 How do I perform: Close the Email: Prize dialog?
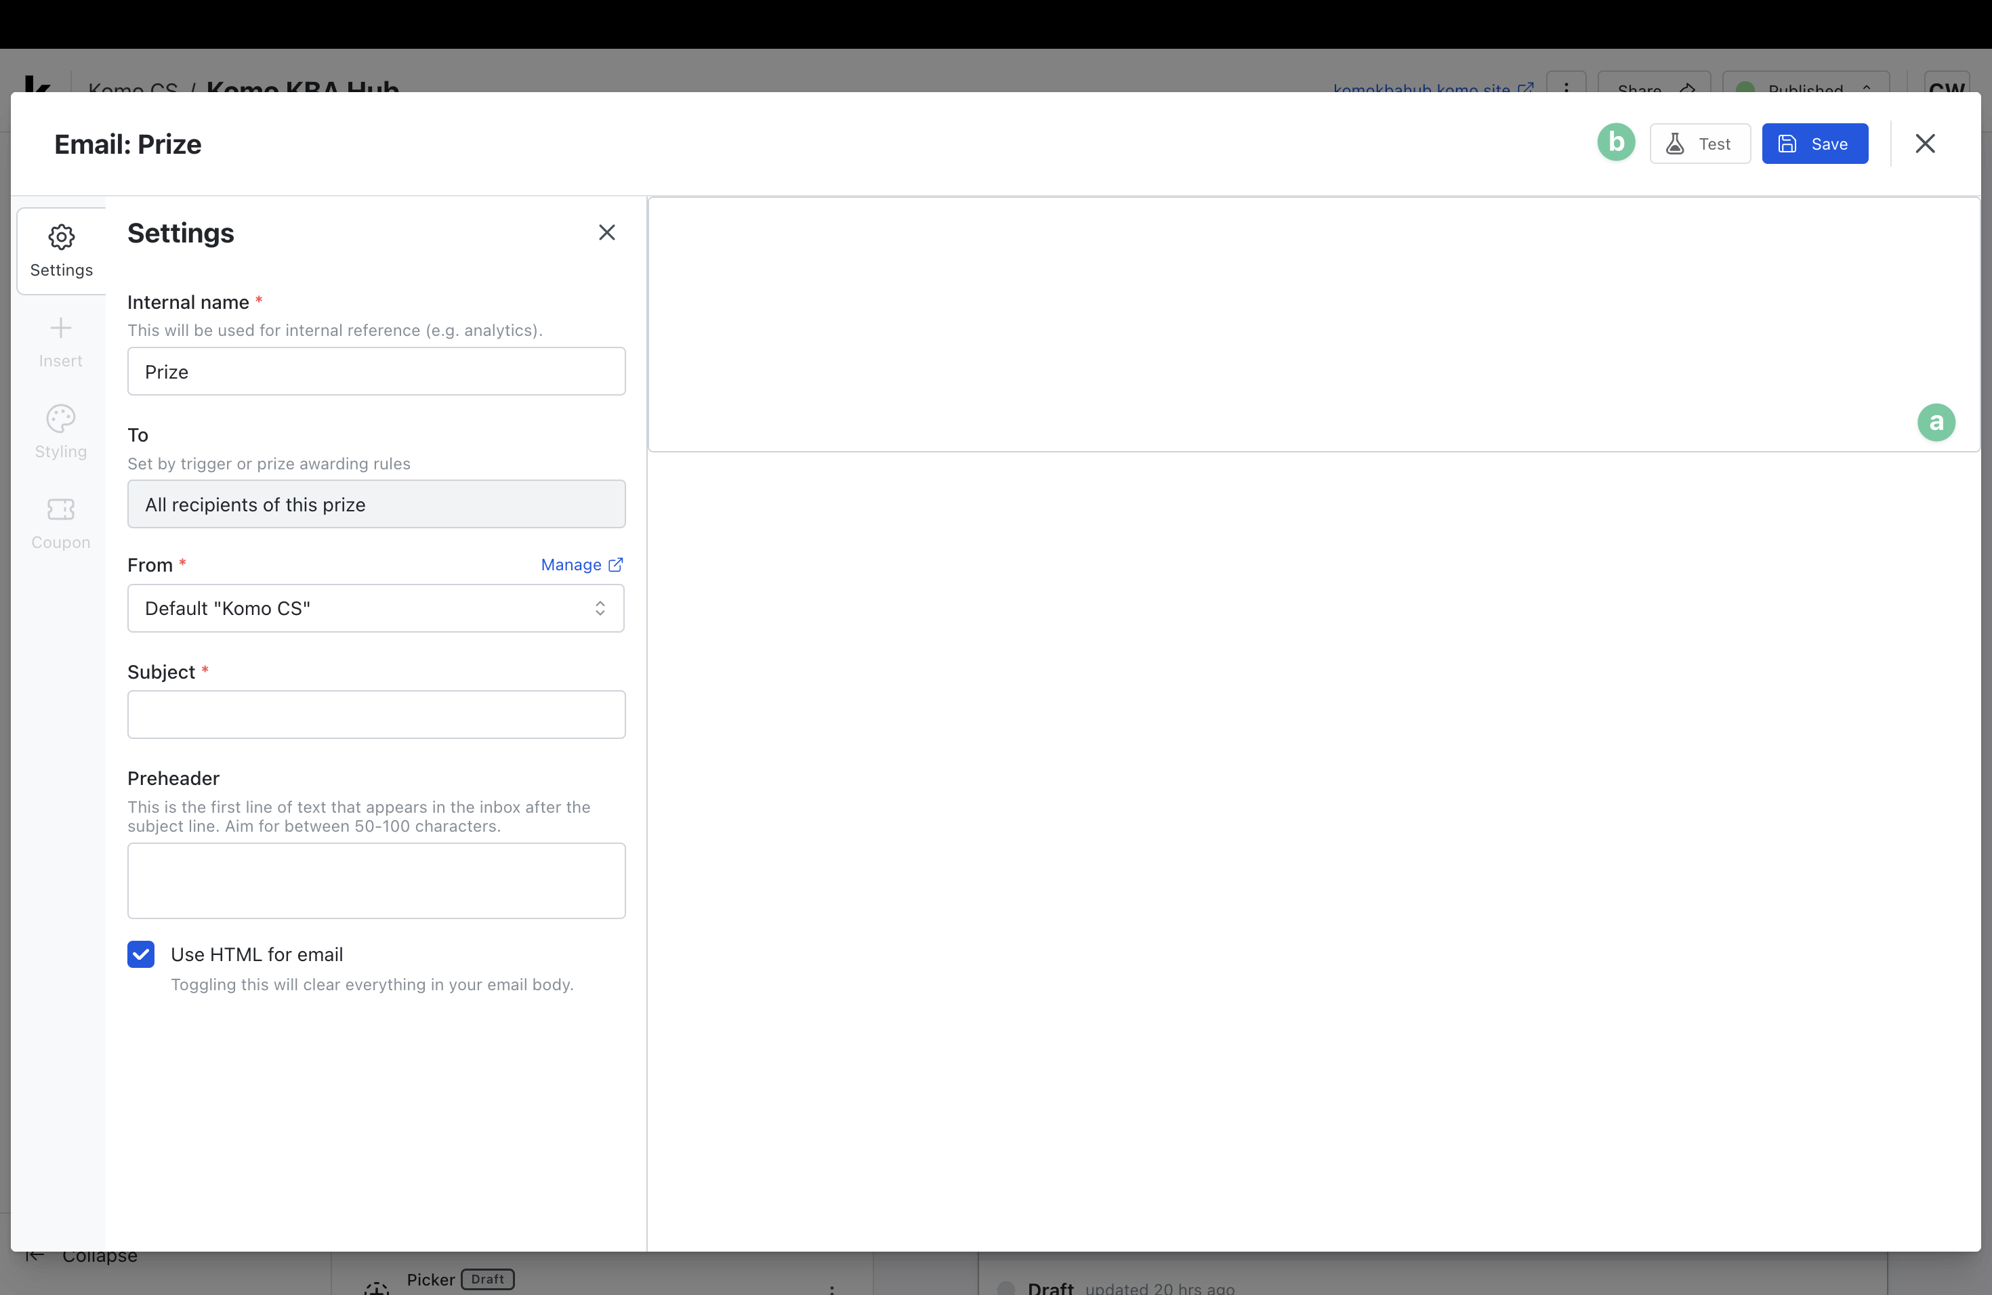coord(1924,144)
